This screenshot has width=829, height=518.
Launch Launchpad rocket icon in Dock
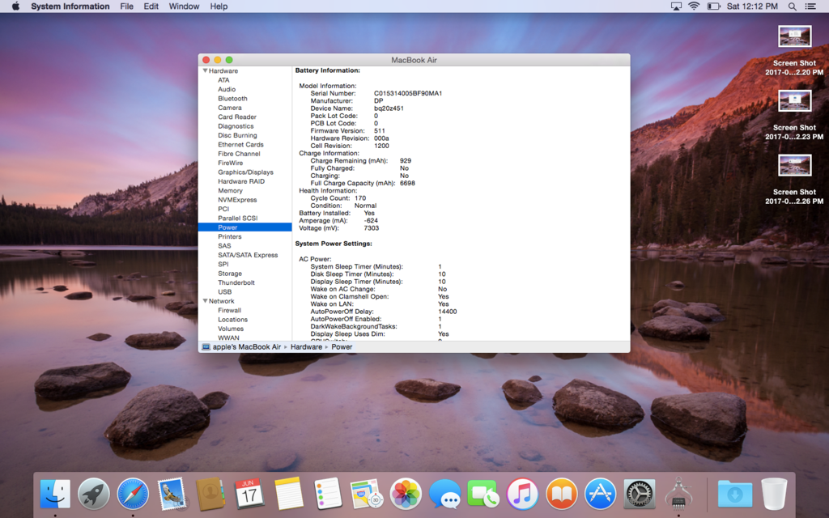point(94,494)
